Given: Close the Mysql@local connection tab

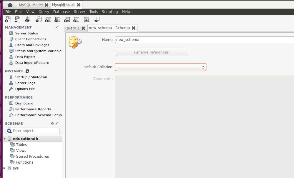Looking at the screenshot, I should tap(79, 5).
